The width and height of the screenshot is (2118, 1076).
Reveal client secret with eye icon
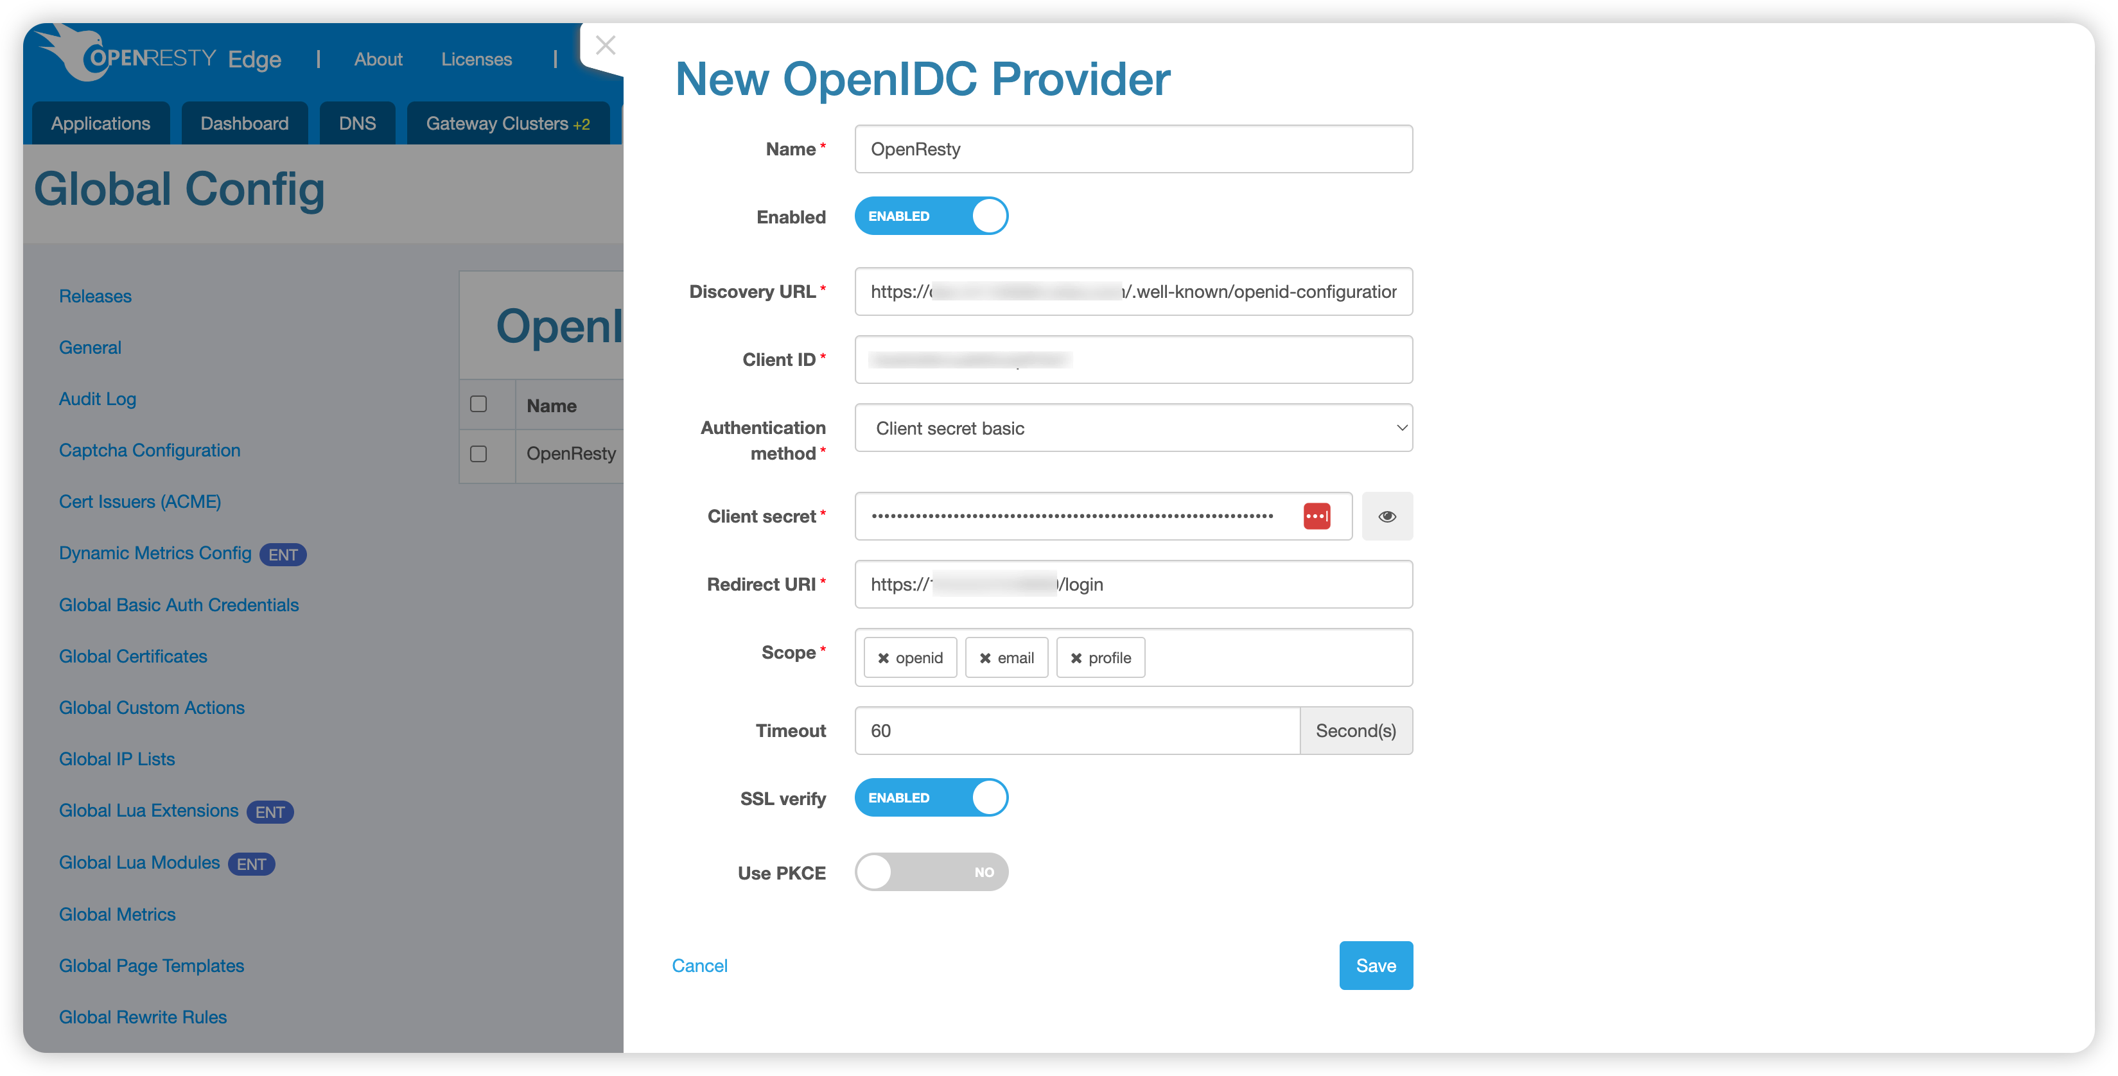click(1387, 516)
